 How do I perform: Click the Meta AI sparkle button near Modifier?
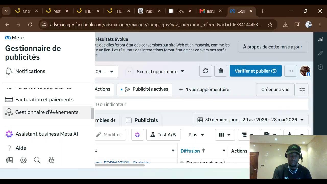pos(137,135)
